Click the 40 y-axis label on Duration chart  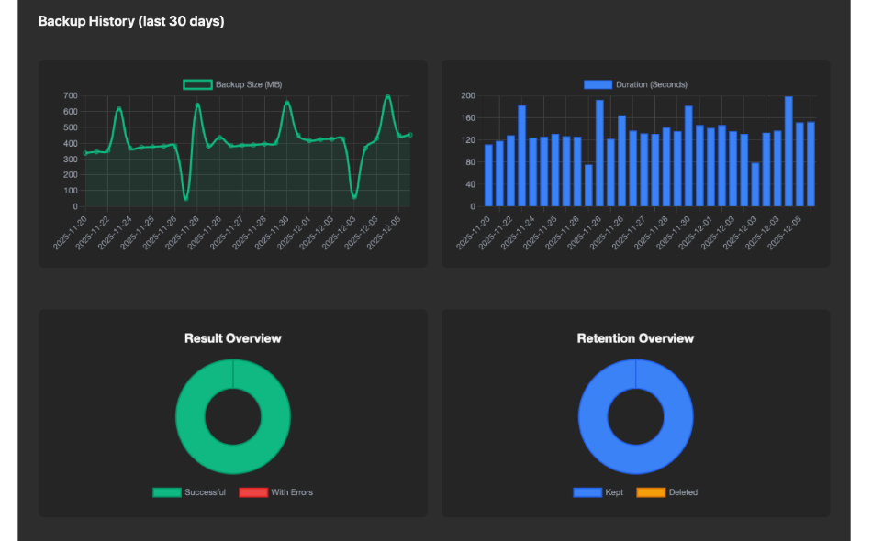(471, 184)
